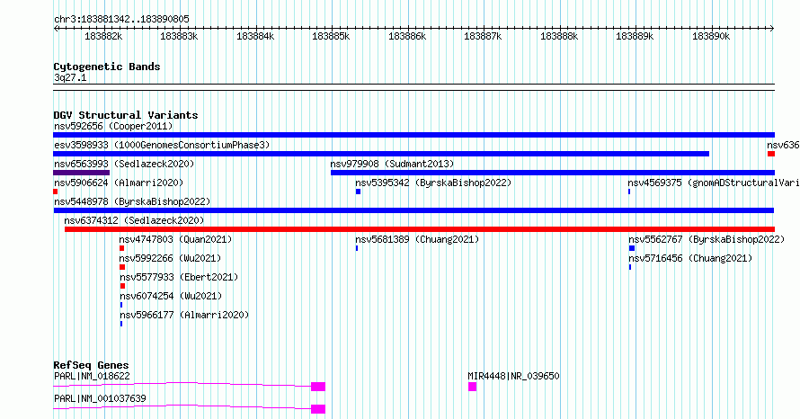Click the purple bar for nsv6563993
800x419 pixels.
[x=82, y=173]
